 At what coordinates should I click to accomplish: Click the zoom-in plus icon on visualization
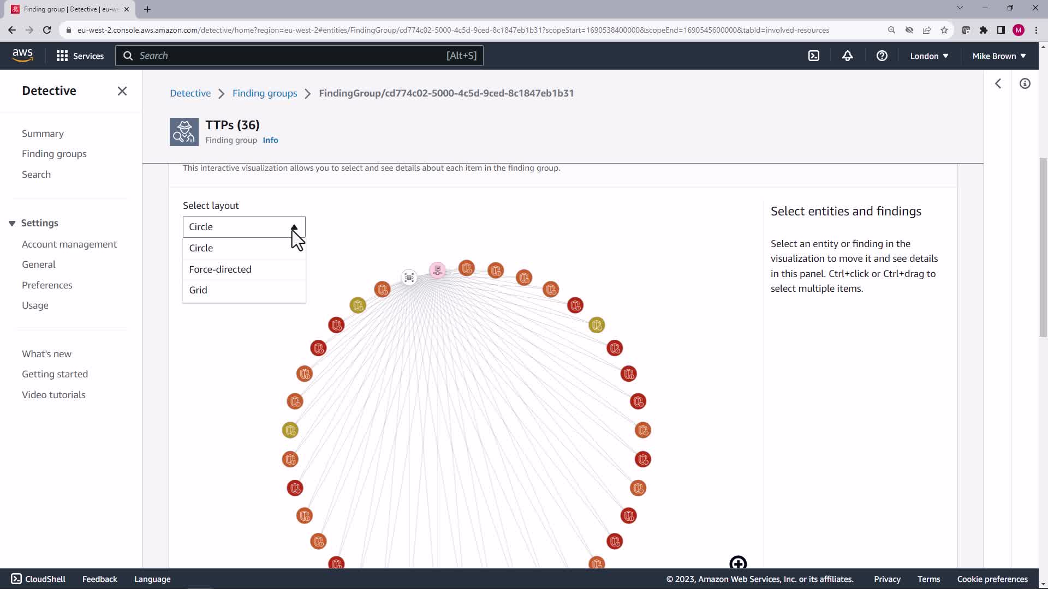coord(738,563)
